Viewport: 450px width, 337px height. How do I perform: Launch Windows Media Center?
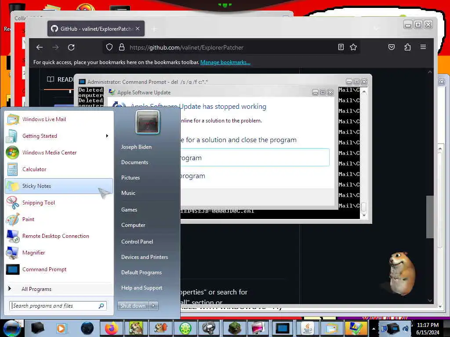tap(59, 152)
